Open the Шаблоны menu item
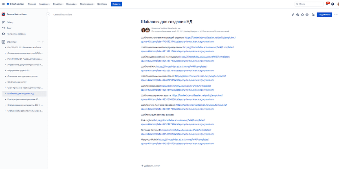 click(x=102, y=4)
